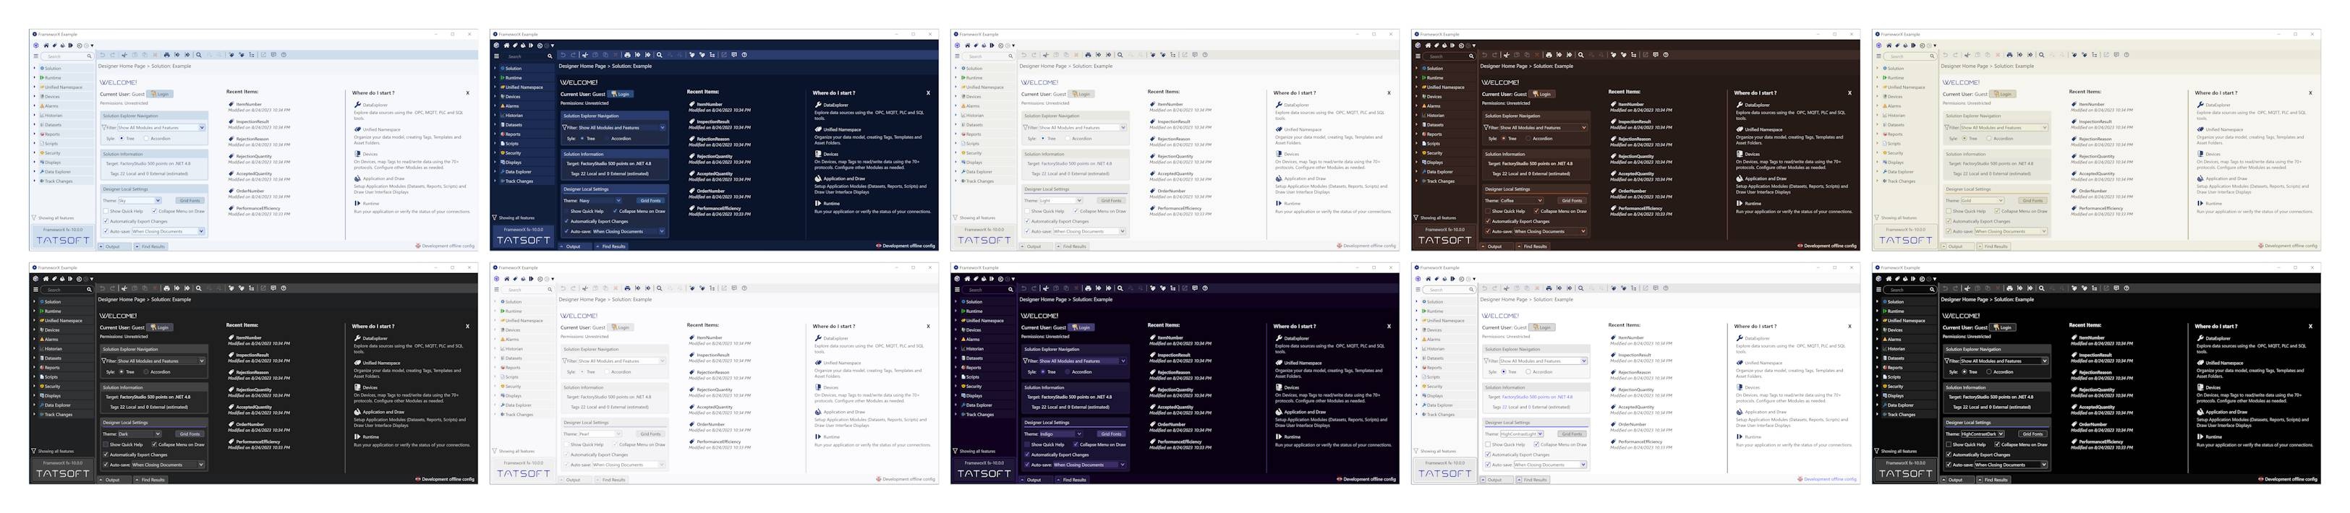
Task: Uncheck Automatically Export Changes in Indigo window
Action: (1027, 454)
